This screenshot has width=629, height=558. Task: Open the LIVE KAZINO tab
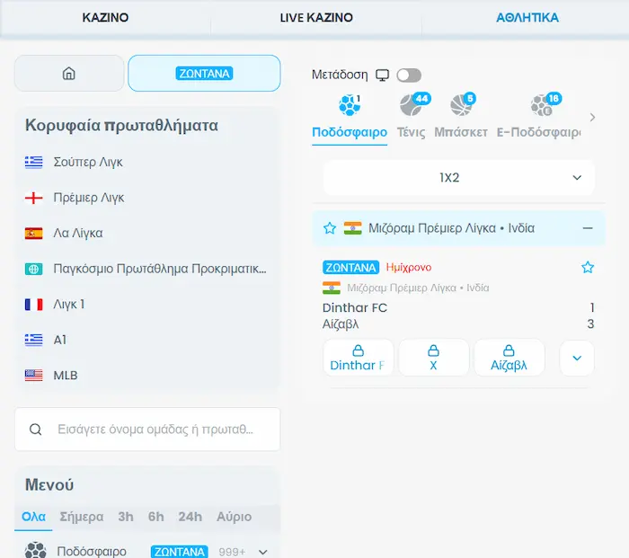pyautogui.click(x=316, y=17)
